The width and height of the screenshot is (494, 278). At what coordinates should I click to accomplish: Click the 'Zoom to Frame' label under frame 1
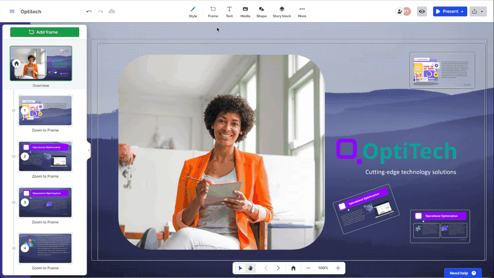45,130
